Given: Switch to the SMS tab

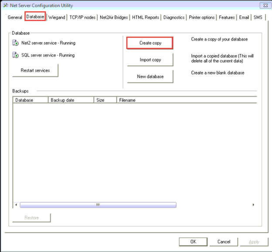Looking at the screenshot, I should coord(258,17).
